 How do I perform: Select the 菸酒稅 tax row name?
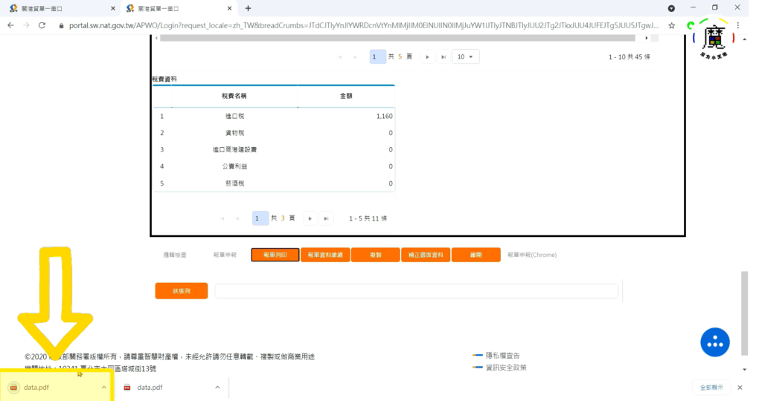click(x=234, y=183)
